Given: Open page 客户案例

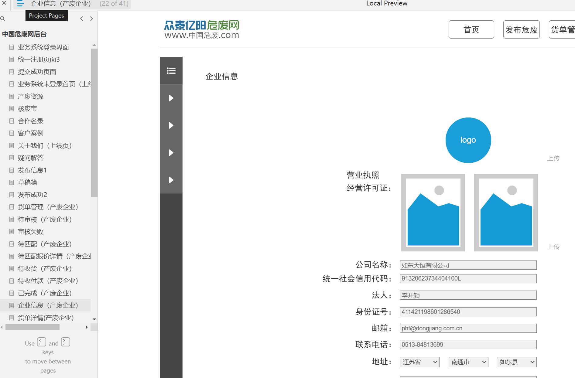Looking at the screenshot, I should point(31,133).
